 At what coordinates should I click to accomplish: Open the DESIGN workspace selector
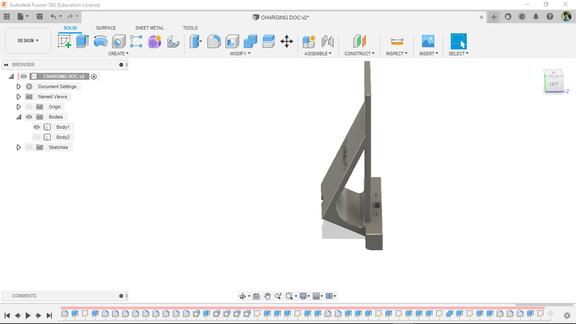[28, 40]
